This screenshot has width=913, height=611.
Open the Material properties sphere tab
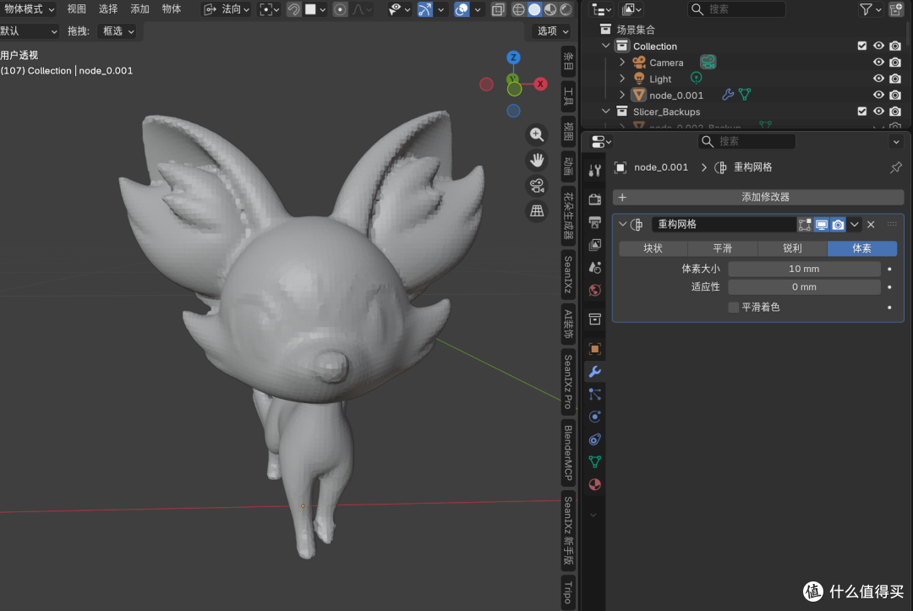tap(594, 485)
